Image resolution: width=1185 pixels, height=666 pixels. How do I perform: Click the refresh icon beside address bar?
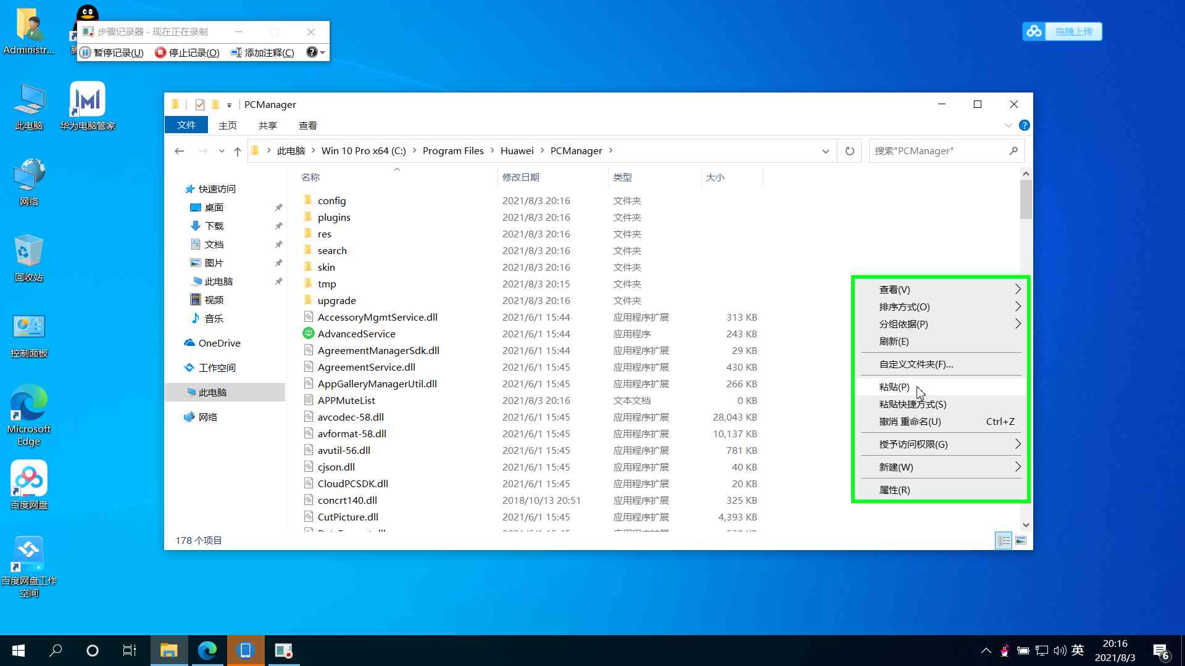[849, 151]
